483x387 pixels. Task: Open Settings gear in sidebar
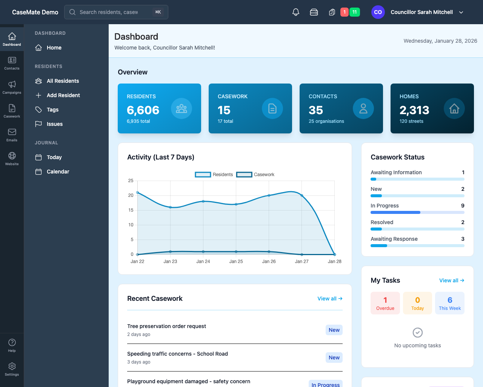(12, 369)
